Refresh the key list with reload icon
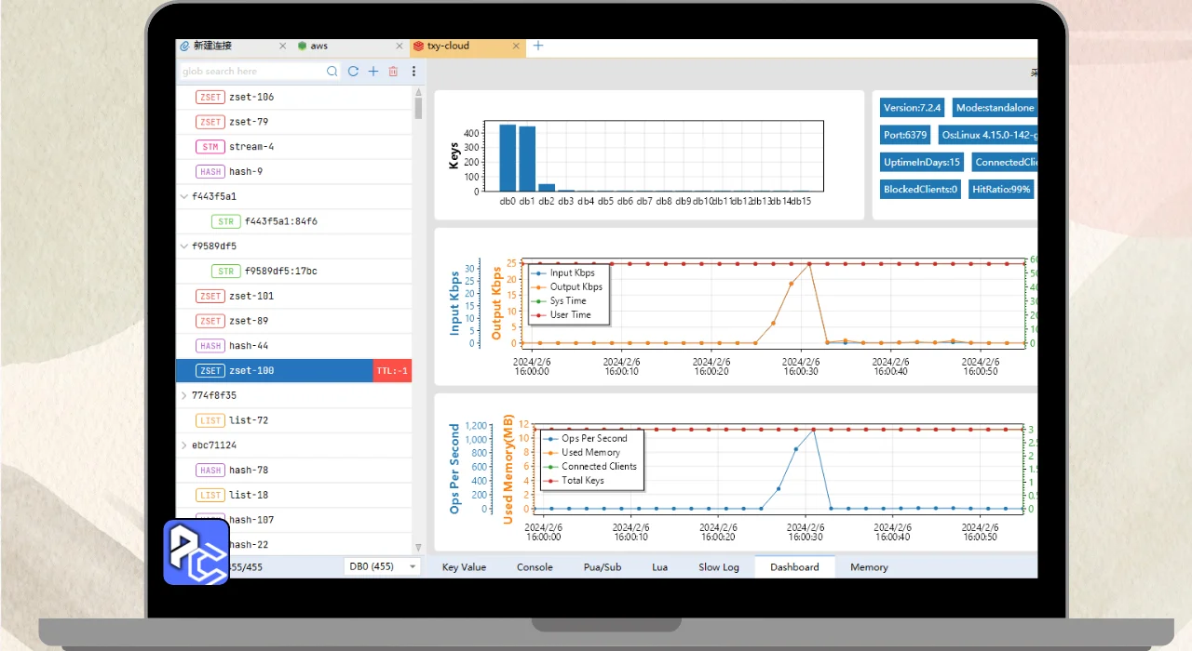The width and height of the screenshot is (1192, 651). [353, 72]
